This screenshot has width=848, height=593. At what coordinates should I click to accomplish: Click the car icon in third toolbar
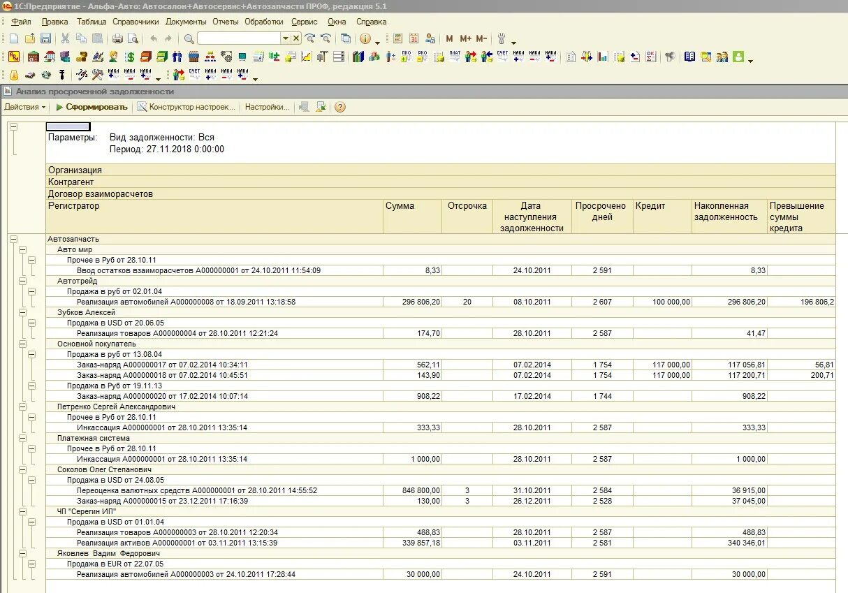30,75
